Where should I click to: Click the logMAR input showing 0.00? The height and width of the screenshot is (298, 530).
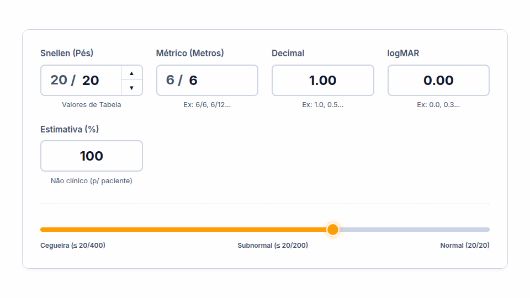pyautogui.click(x=438, y=81)
